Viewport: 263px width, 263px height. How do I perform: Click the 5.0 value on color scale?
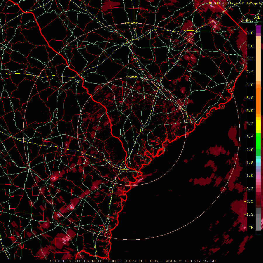(x=250, y=111)
